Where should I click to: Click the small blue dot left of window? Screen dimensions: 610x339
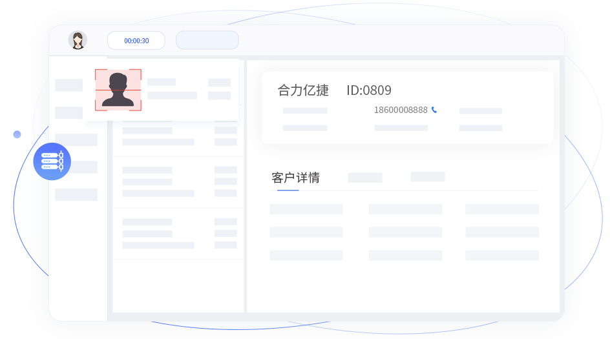[17, 134]
